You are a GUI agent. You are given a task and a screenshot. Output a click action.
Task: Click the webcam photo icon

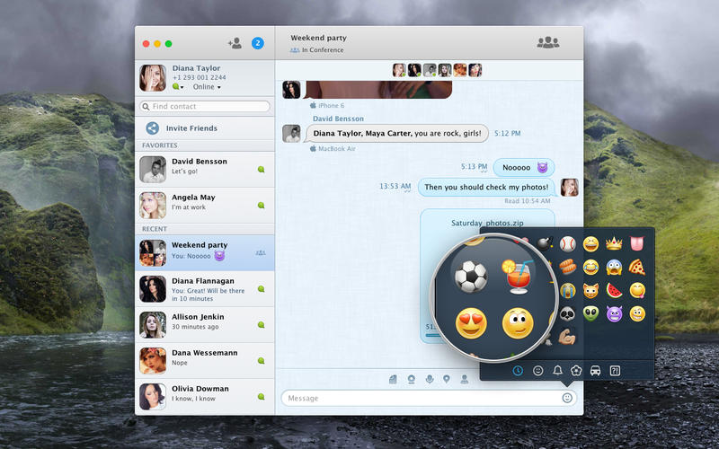click(x=411, y=379)
